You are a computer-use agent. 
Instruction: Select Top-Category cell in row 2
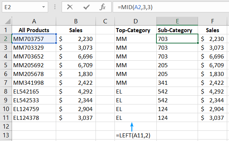[136, 39]
